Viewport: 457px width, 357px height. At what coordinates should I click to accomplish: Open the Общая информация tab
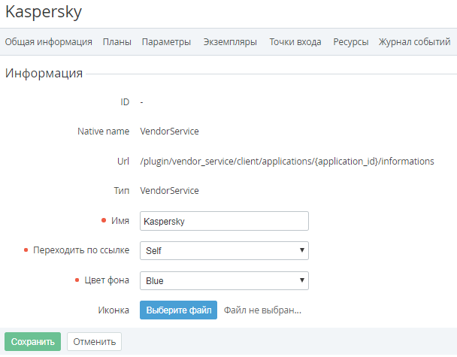48,42
